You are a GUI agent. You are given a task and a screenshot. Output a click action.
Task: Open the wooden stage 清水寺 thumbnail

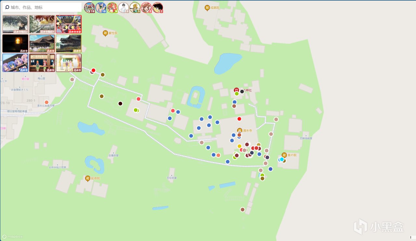69,44
